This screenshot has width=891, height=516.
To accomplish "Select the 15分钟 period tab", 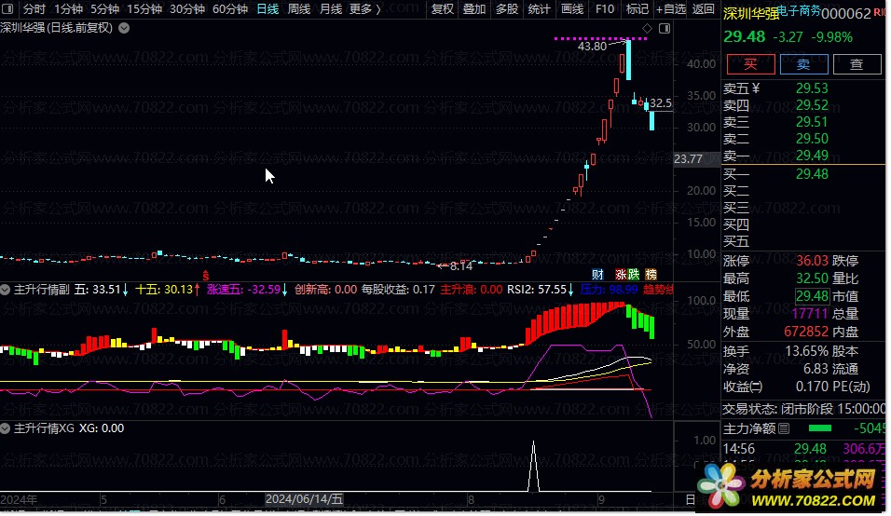I will tap(144, 9).
